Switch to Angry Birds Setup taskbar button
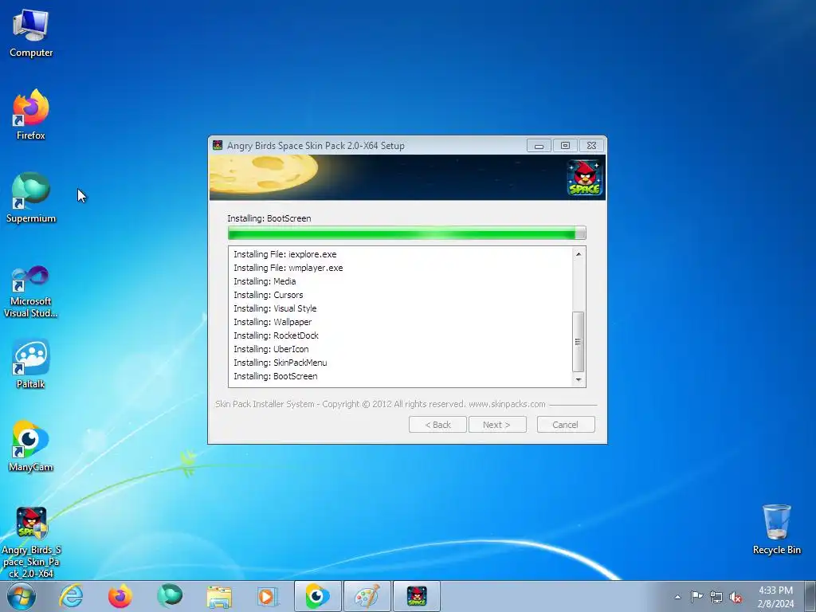The width and height of the screenshot is (816, 612). (x=416, y=596)
